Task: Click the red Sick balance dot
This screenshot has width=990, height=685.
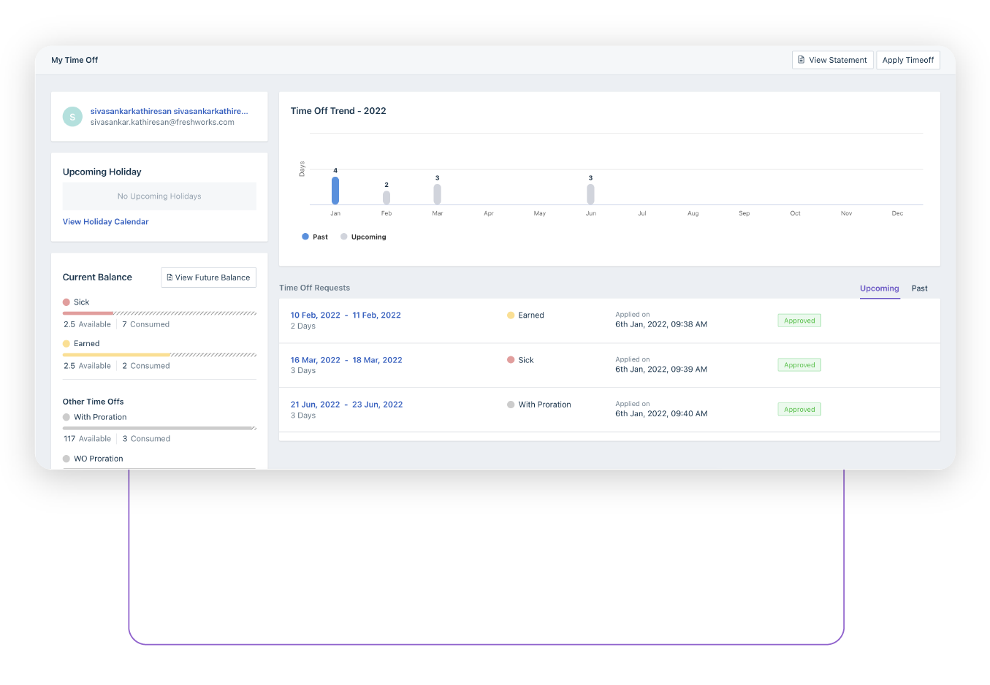Action: (66, 302)
